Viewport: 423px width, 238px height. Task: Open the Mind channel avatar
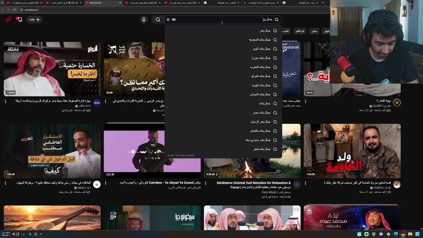pyautogui.click(x=97, y=184)
